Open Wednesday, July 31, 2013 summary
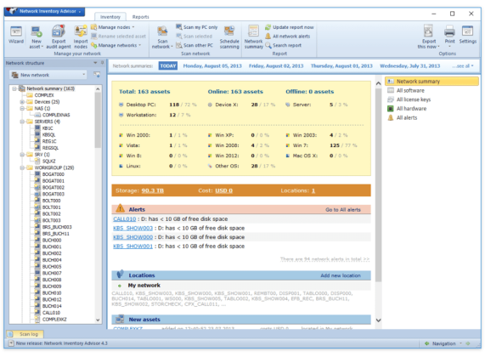This screenshot has height=357, width=485. (409, 66)
